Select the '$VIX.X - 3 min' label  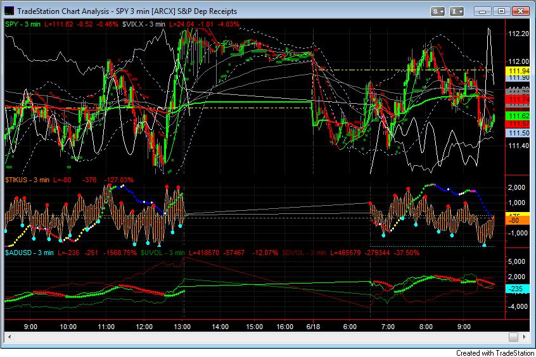(x=144, y=24)
